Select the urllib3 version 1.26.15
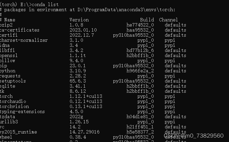The width and height of the screenshot is (229, 142). point(79,122)
